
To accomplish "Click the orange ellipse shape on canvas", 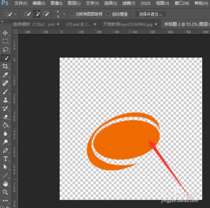I will pyautogui.click(x=126, y=140).
